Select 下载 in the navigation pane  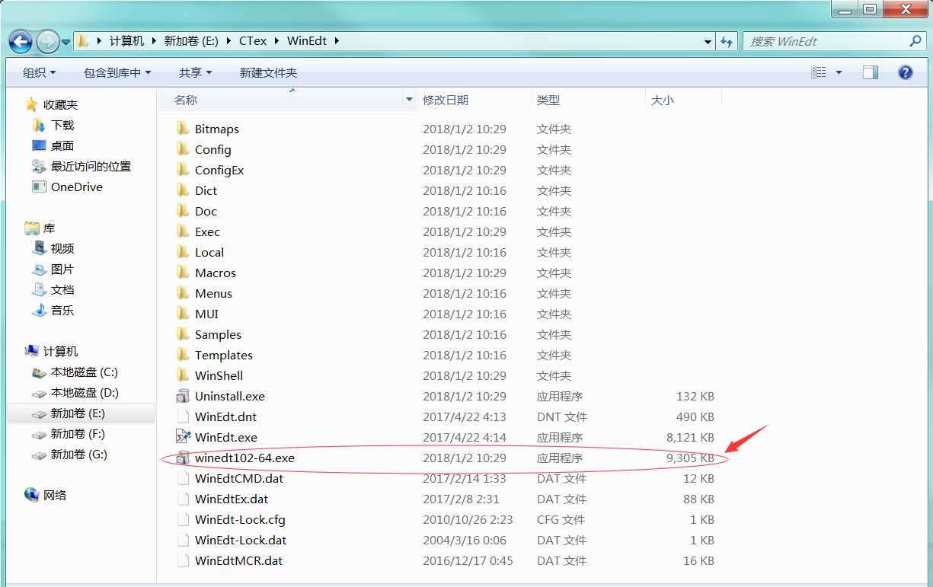62,125
